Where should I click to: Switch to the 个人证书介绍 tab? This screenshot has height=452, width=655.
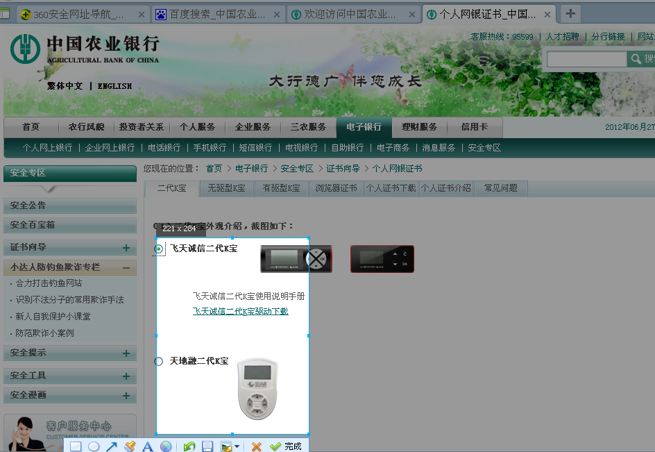tap(445, 188)
